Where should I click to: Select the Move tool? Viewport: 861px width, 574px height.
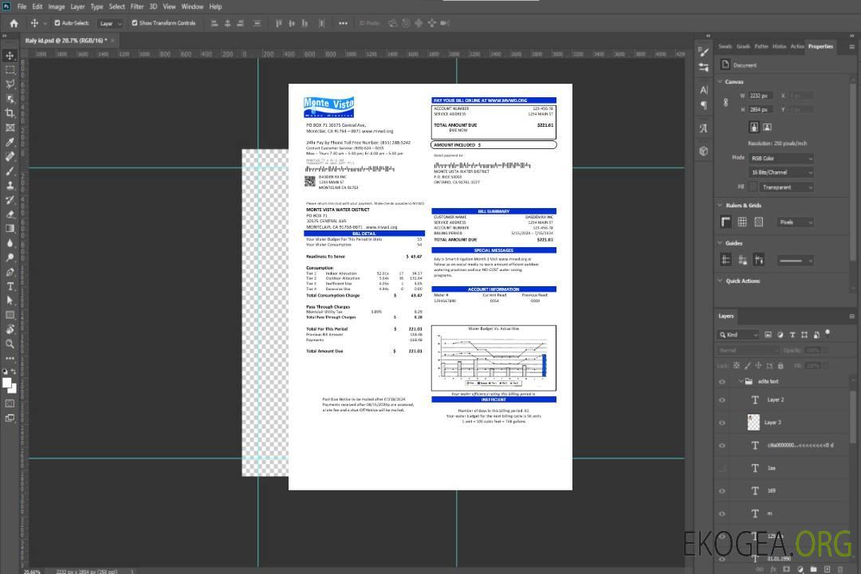click(x=10, y=56)
